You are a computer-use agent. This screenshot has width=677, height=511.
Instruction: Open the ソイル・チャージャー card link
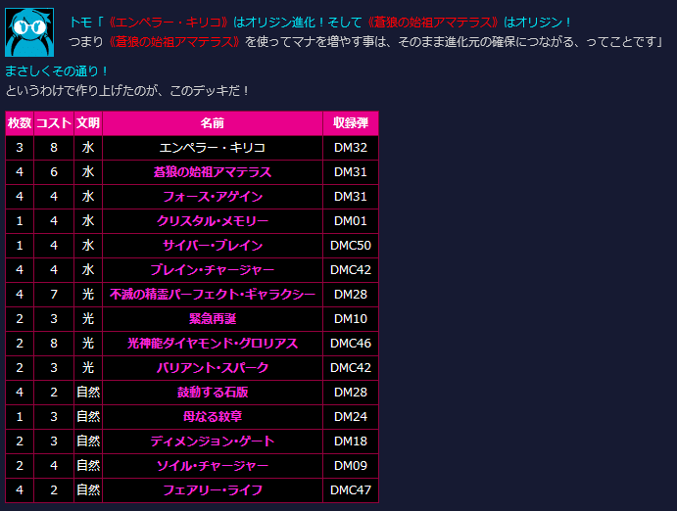213,466
